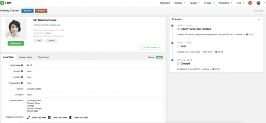Open tabatha.emore@example.com email link
The image size is (266, 123).
click(47, 25)
